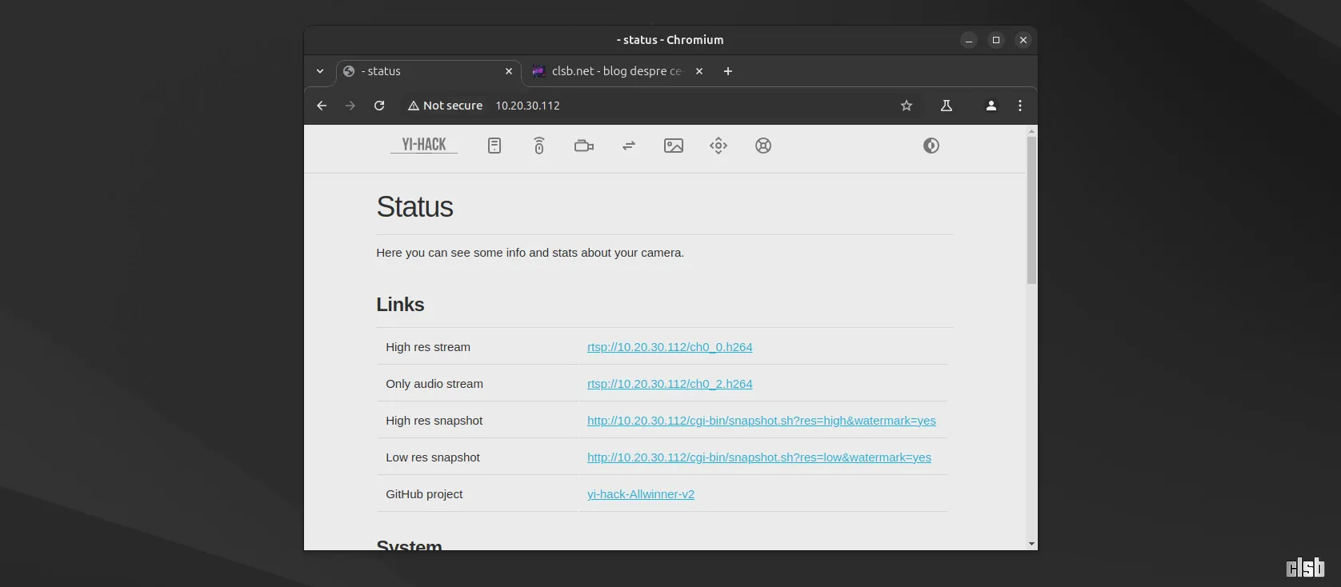Toggle dark mode contrast icon
The width and height of the screenshot is (1341, 587).
click(931, 146)
